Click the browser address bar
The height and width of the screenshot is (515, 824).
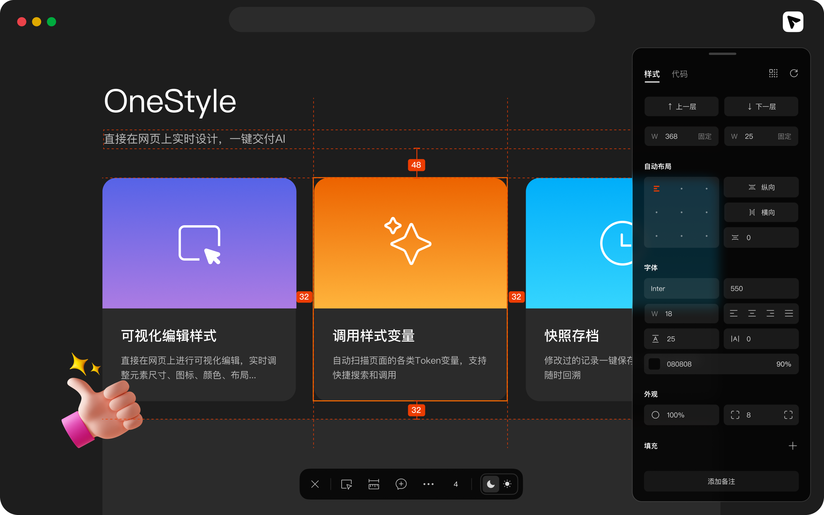(412, 20)
